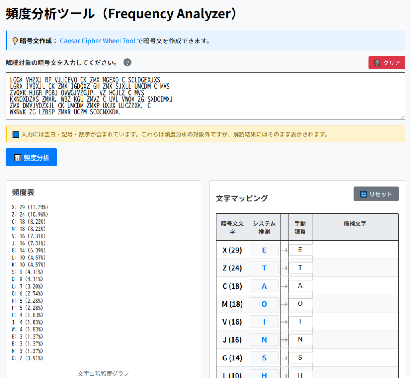Open the Caesar Cipher Wheel Tool link
The height and width of the screenshot is (378, 411).
tap(98, 41)
